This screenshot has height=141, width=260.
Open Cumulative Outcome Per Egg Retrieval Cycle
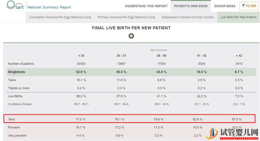coord(60,17)
